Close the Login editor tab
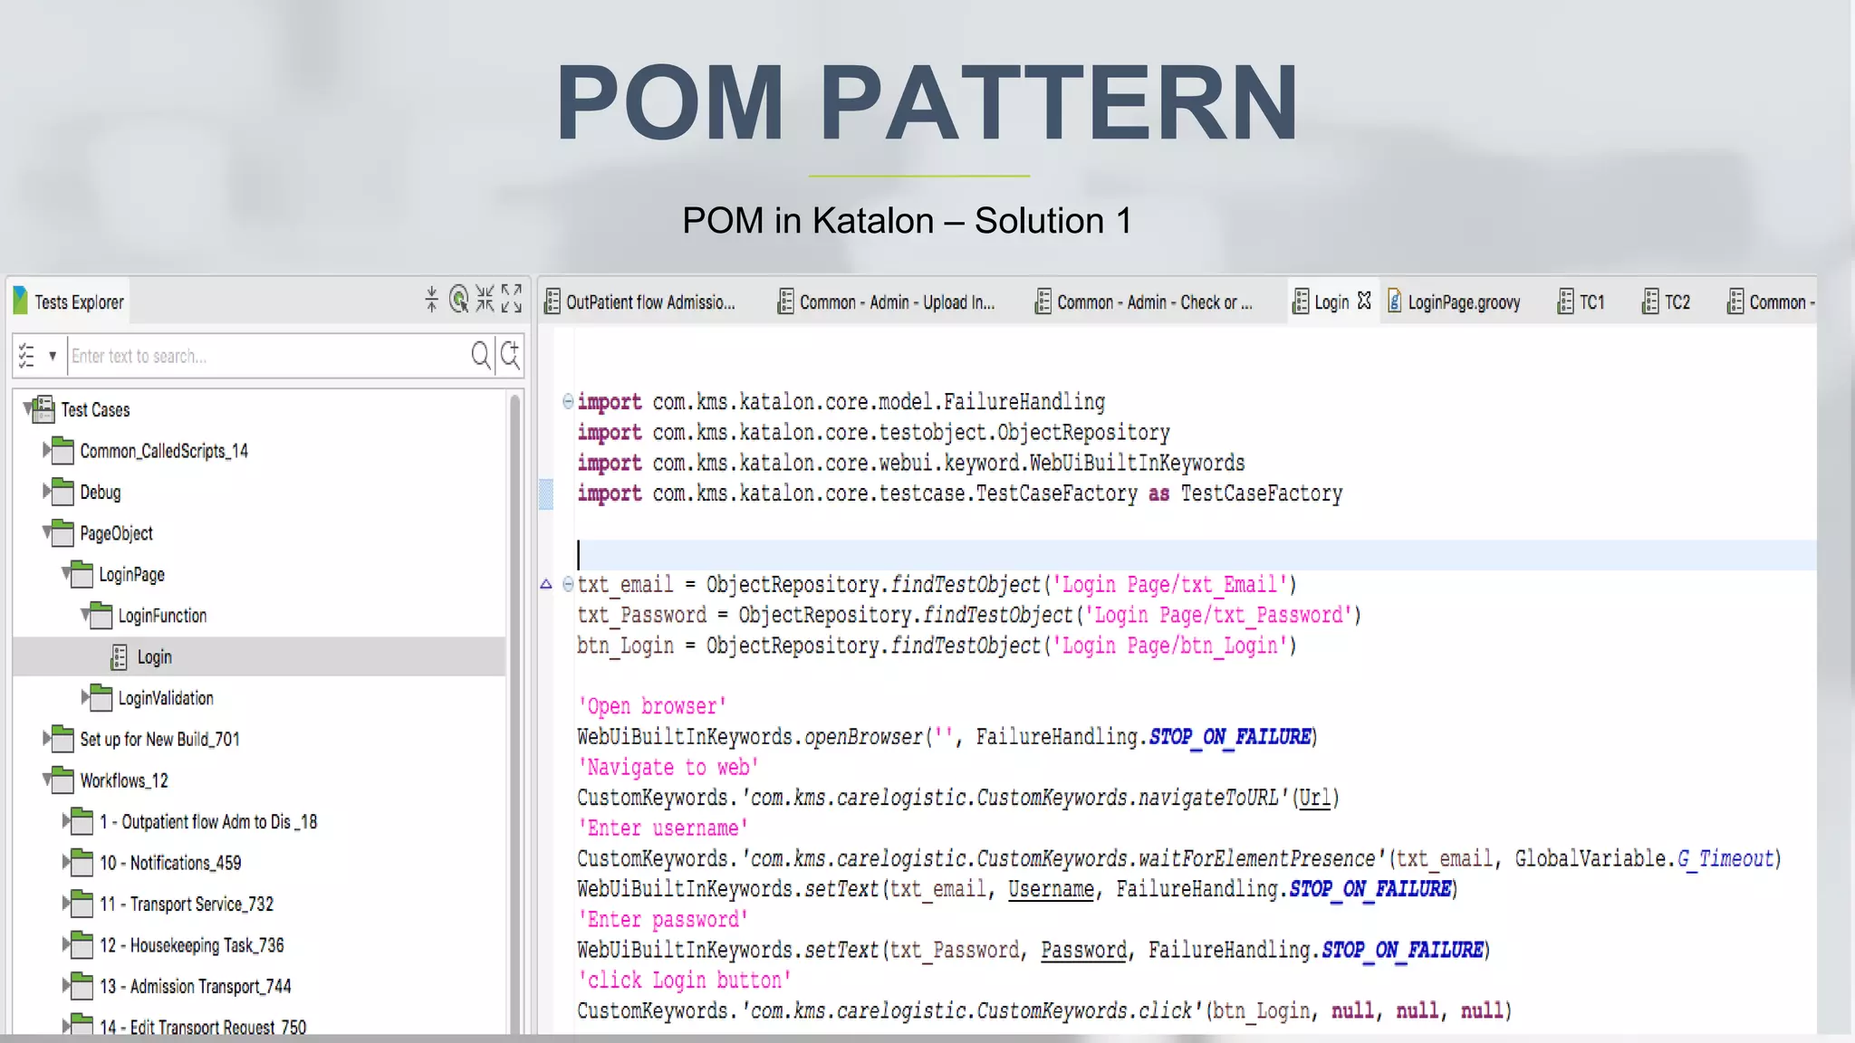Screen dimensions: 1855x1043 click(x=1365, y=301)
